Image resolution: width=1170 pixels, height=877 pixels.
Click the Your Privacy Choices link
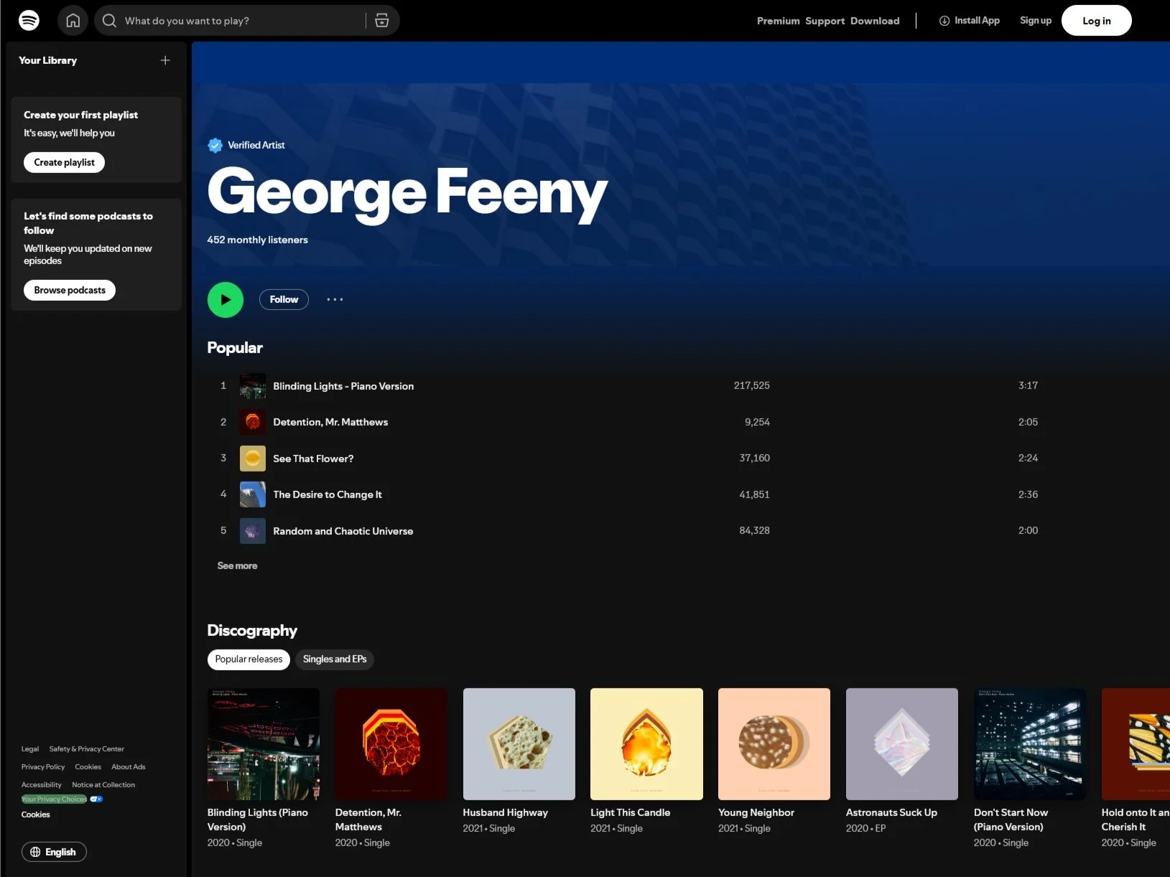coord(54,799)
